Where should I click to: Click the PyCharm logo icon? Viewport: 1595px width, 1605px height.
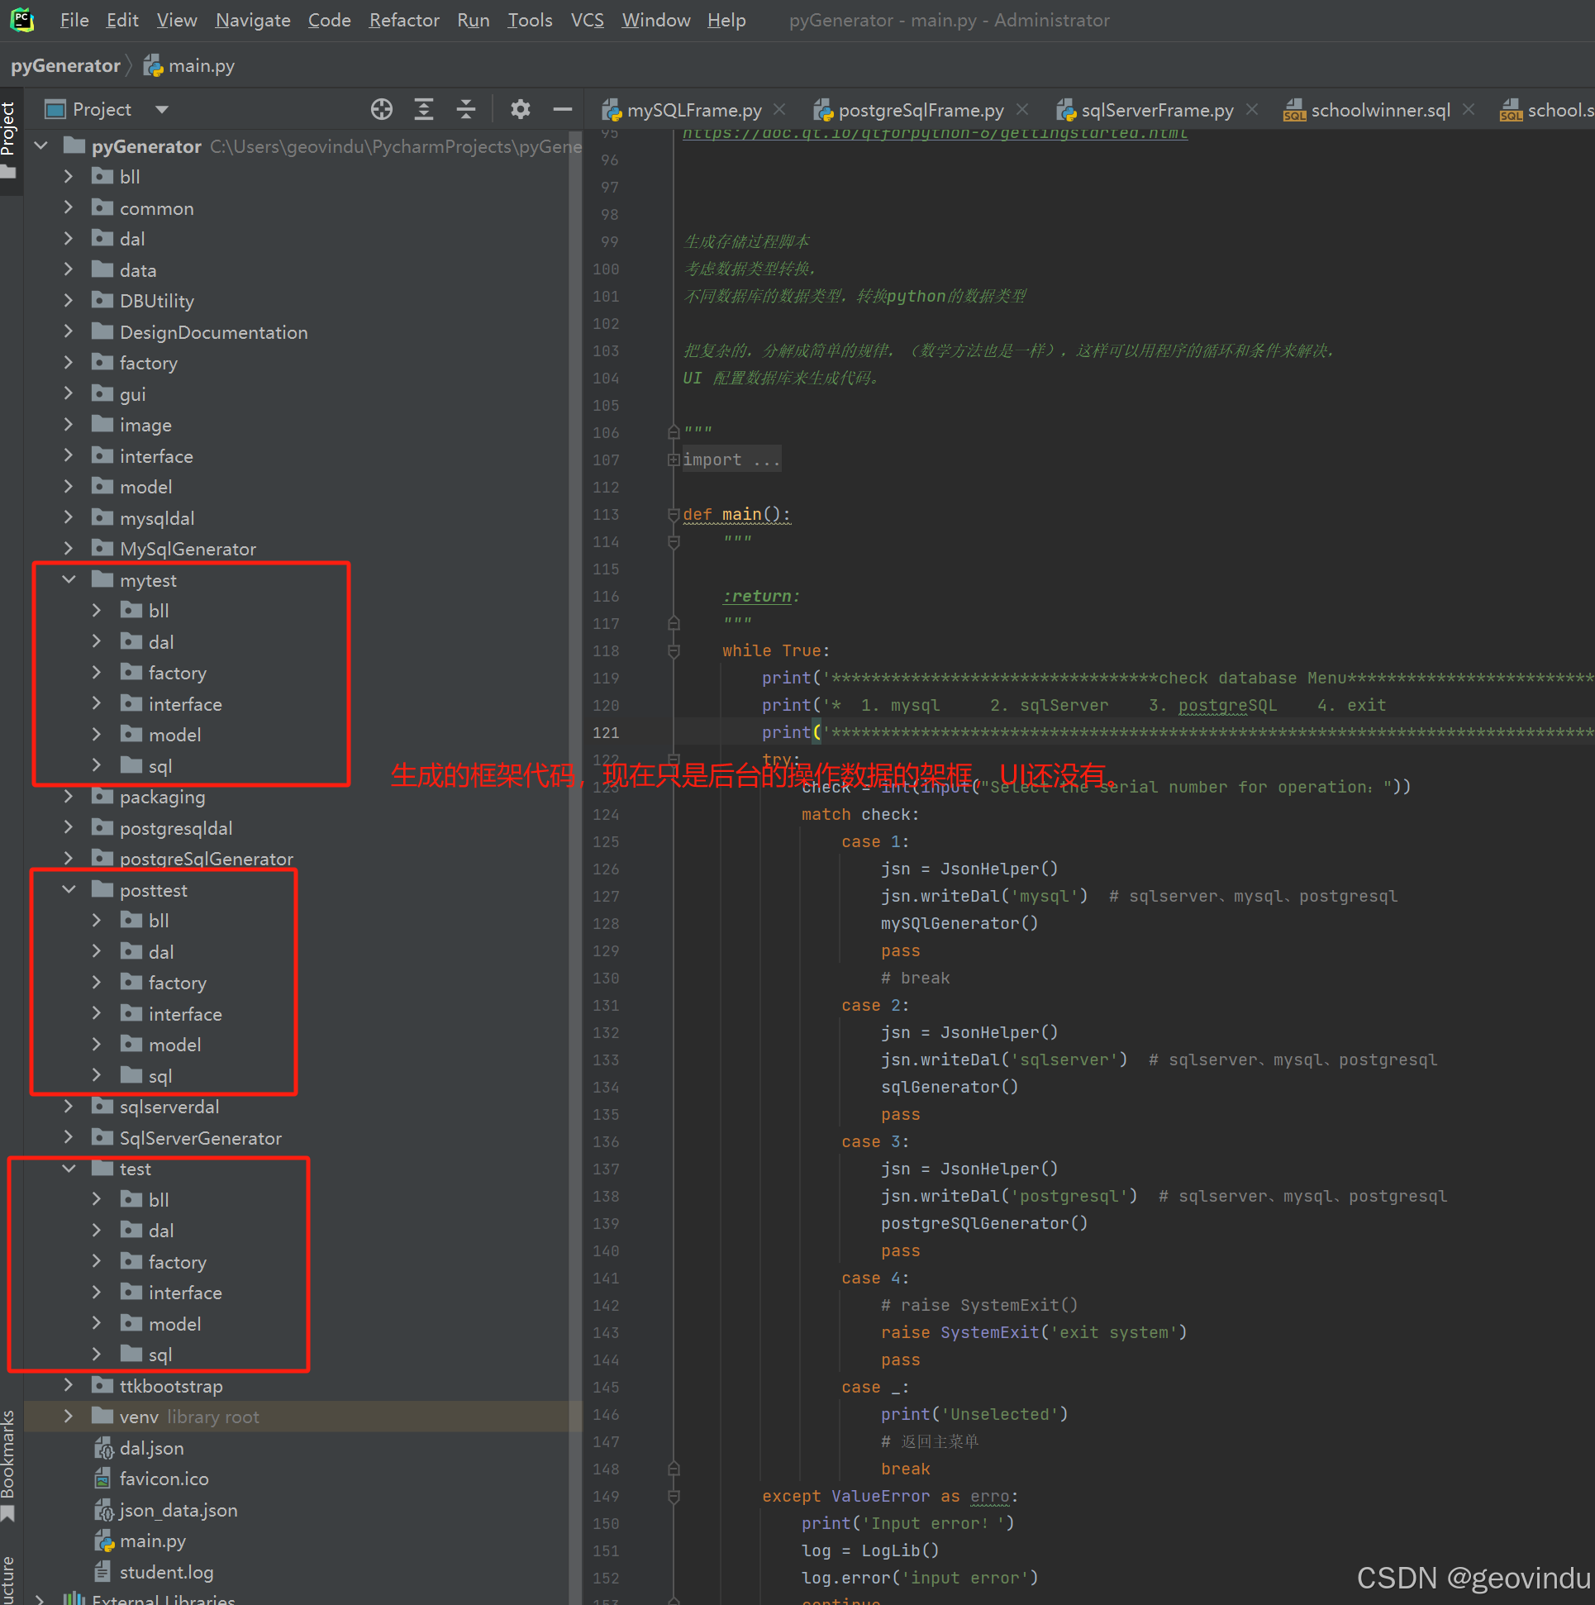(21, 19)
